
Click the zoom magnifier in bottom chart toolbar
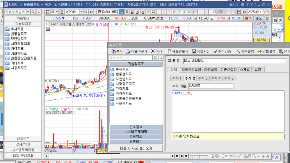(x=254, y=156)
